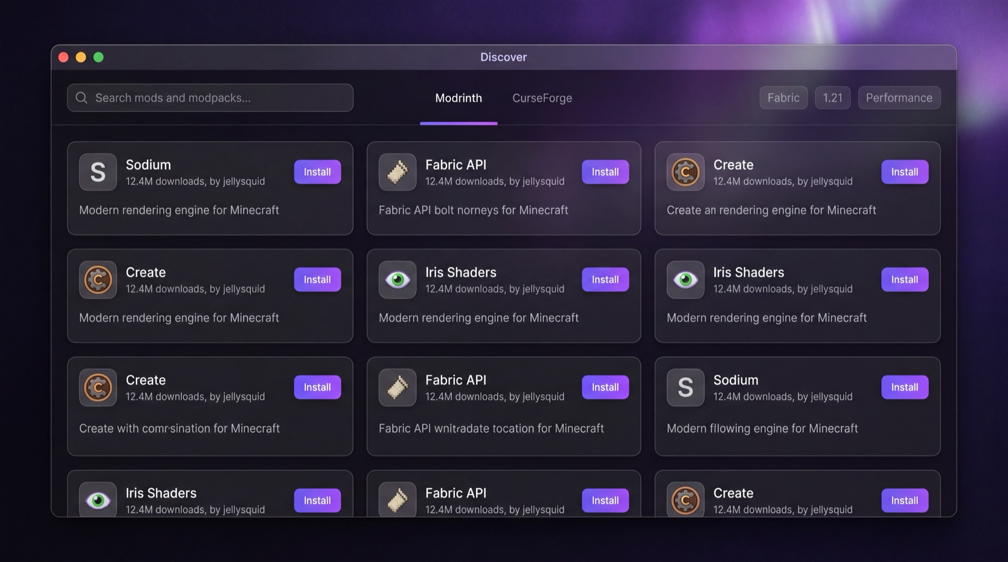The image size is (1008, 562).
Task: Click 'Fabric API bolt norneys for Minecraft' description
Action: [473, 210]
